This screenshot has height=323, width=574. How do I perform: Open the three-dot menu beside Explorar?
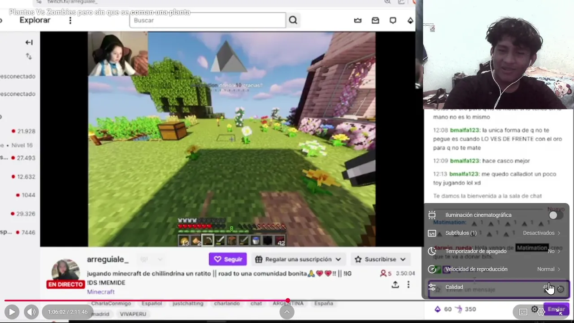tap(70, 21)
